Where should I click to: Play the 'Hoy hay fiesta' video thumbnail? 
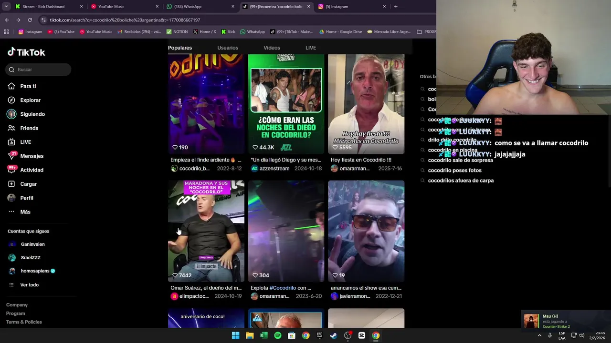click(x=366, y=104)
